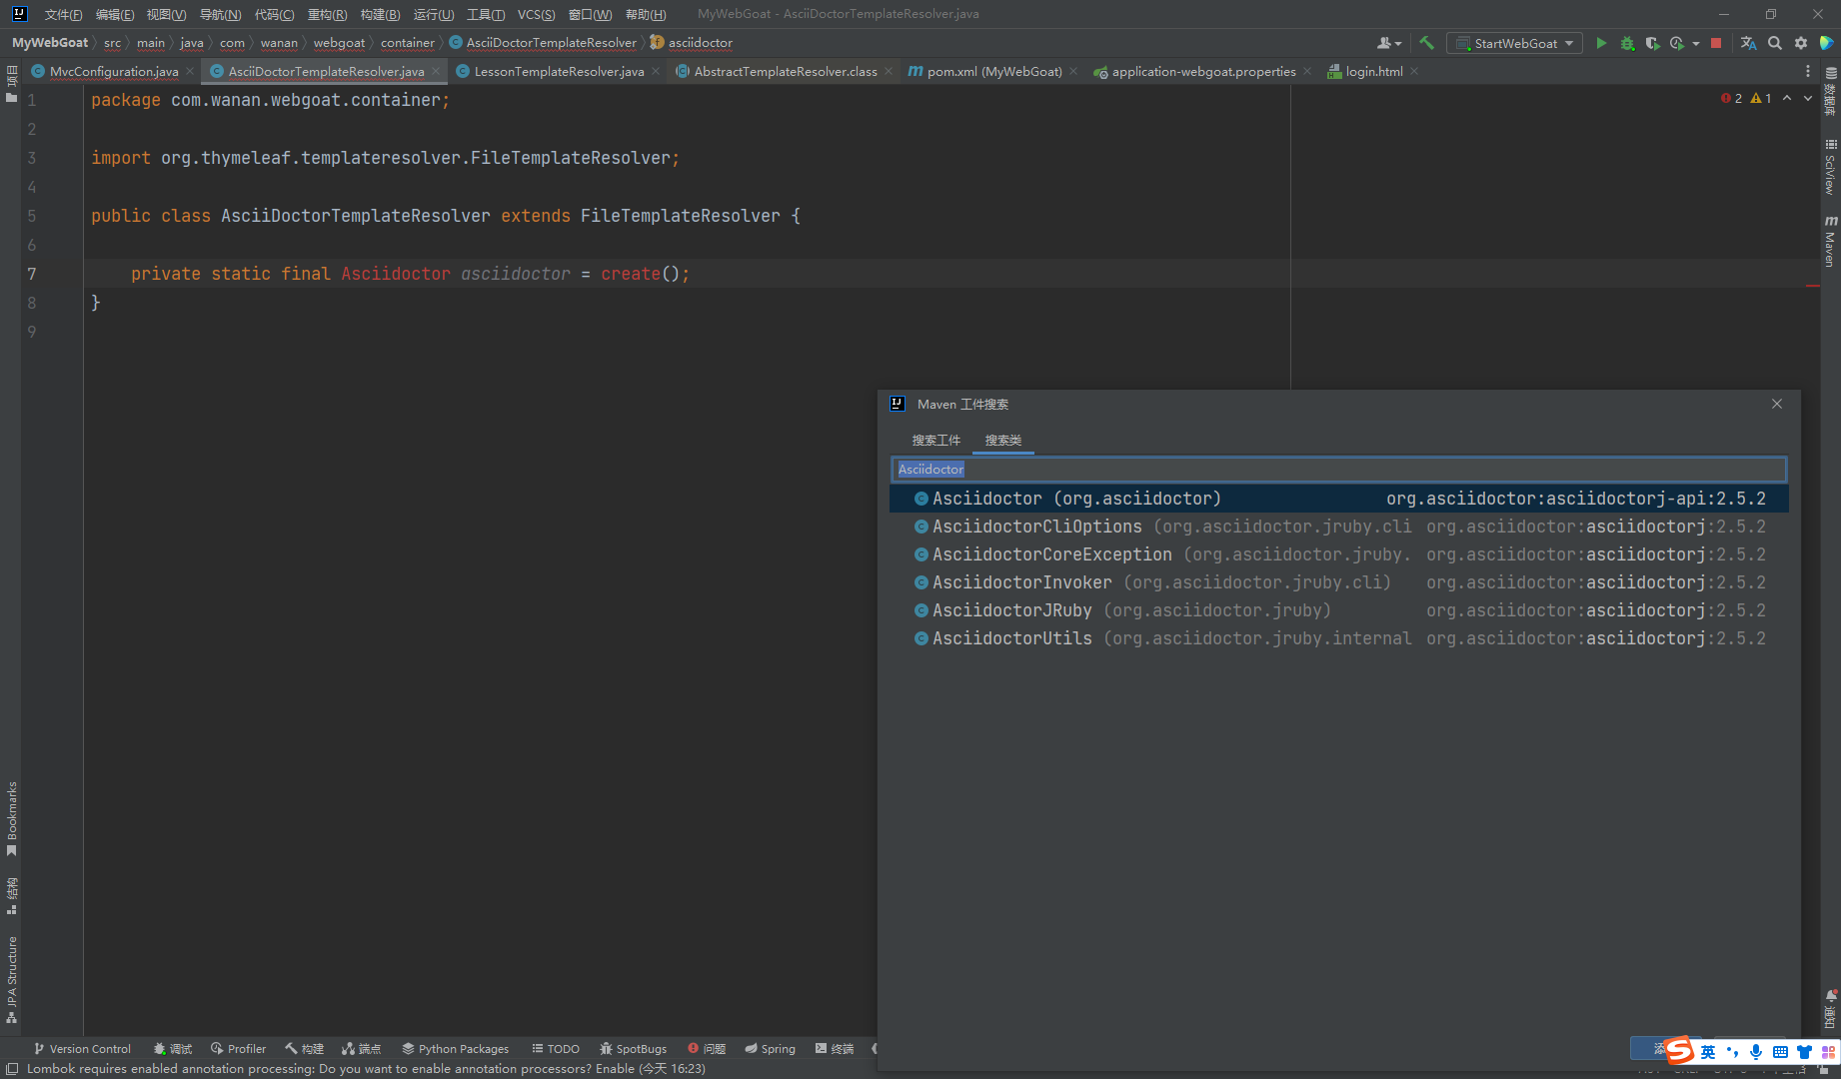Screen dimensions: 1841x1079
Task: Click the colorful plugin logo at toolbar end
Action: click(1827, 43)
